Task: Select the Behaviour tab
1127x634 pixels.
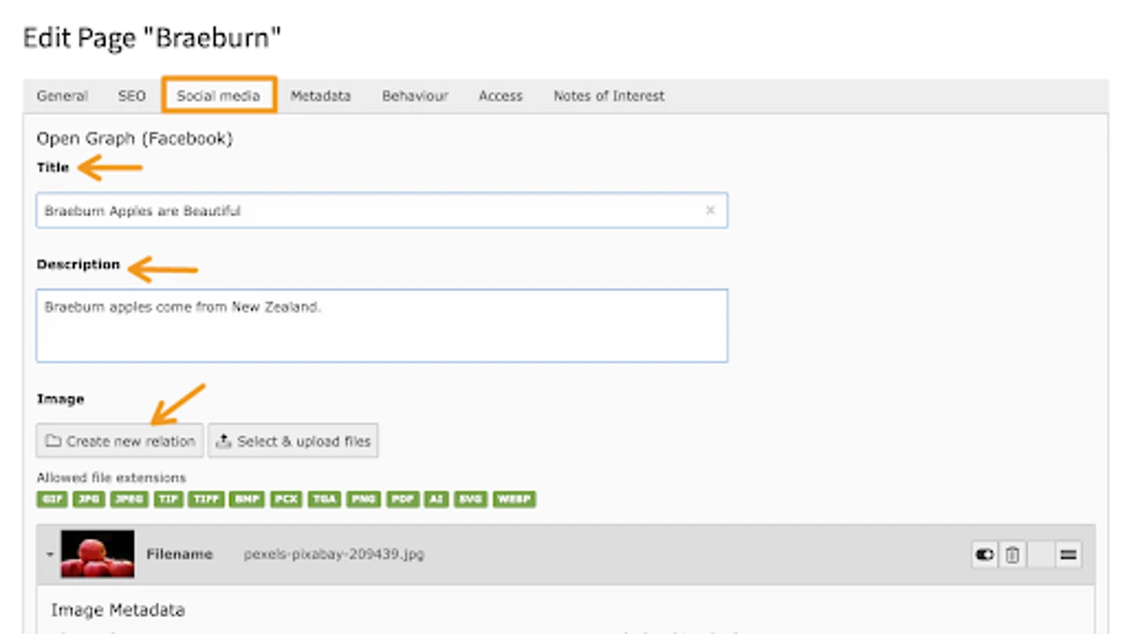Action: 415,95
